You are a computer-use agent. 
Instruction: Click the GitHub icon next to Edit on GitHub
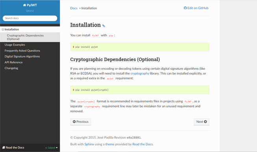point(185,8)
